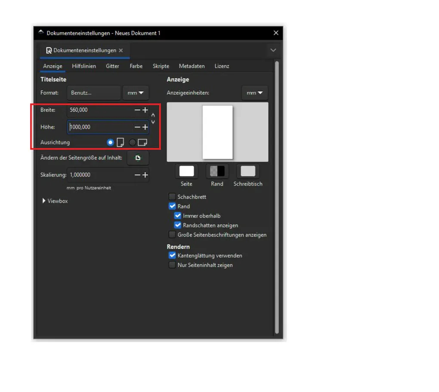Click the Titelseite heading
Viewport: 439px width, 392px height.
(53, 80)
